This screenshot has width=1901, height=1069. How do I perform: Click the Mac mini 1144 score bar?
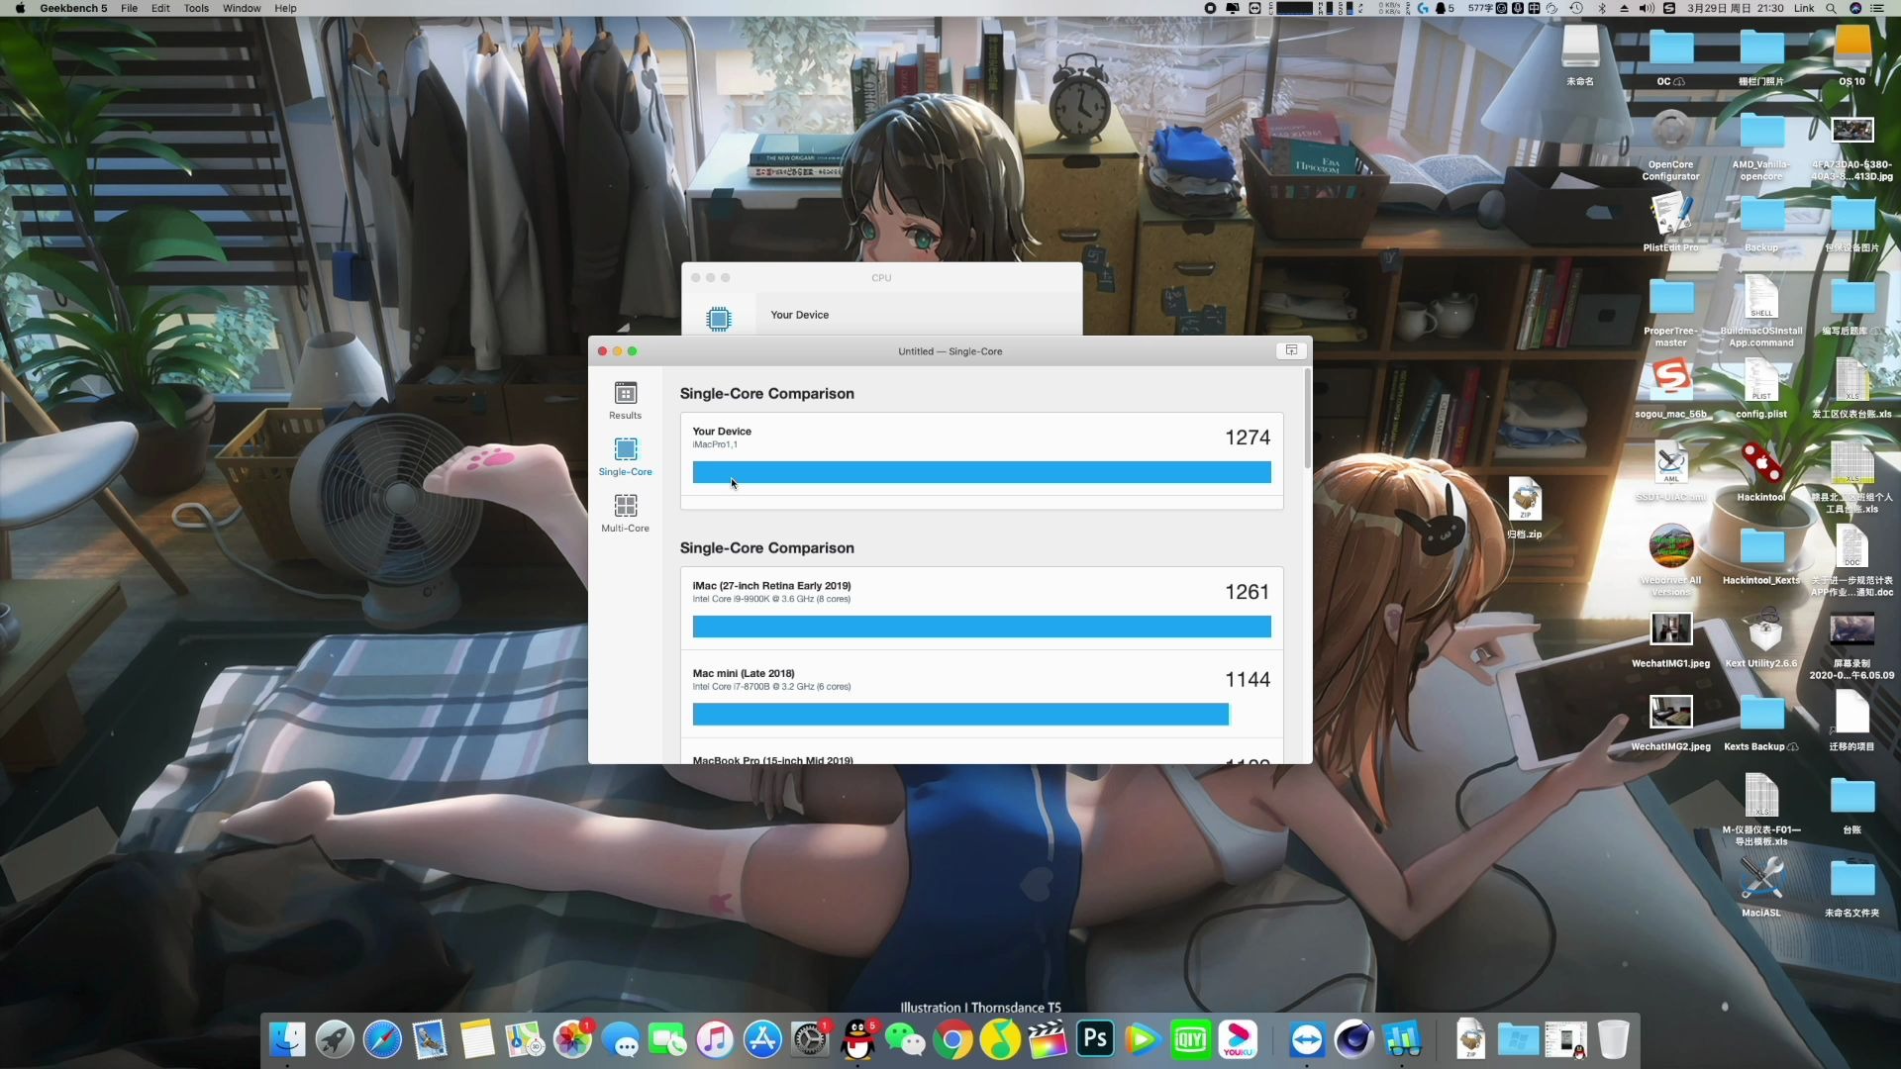click(x=960, y=715)
